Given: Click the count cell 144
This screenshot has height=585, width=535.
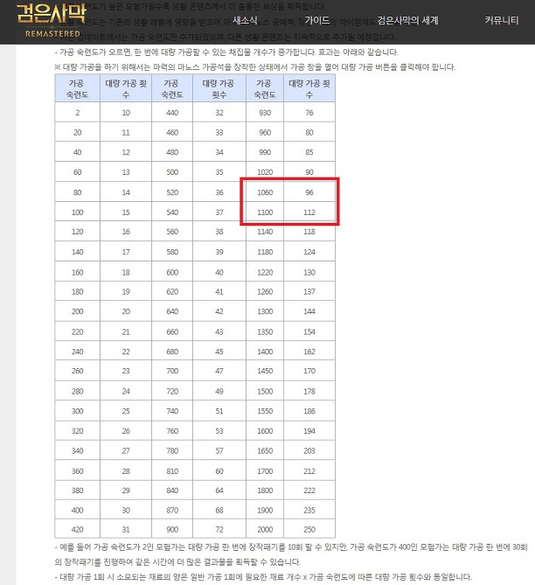Looking at the screenshot, I should pos(309,311).
